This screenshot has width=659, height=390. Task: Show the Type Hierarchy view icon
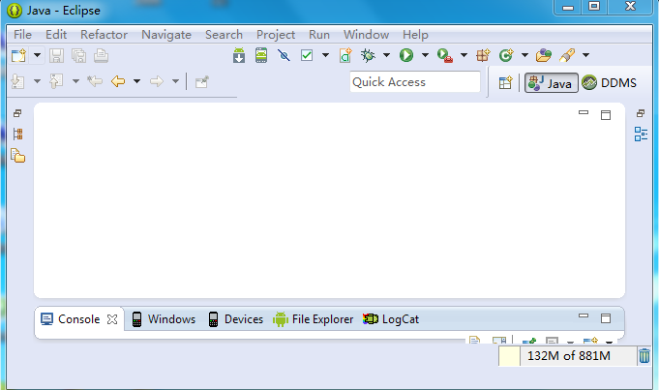tap(17, 135)
